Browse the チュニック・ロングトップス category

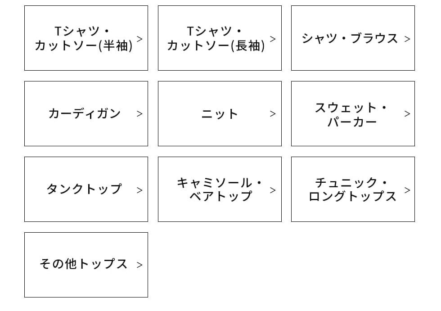tap(352, 189)
